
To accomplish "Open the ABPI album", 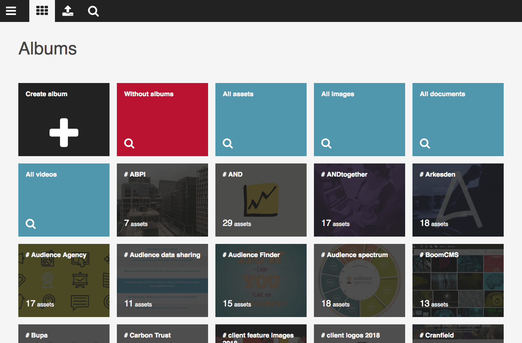I will pyautogui.click(x=162, y=200).
